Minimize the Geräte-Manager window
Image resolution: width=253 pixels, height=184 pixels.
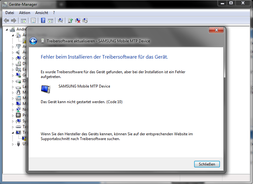[222, 3]
